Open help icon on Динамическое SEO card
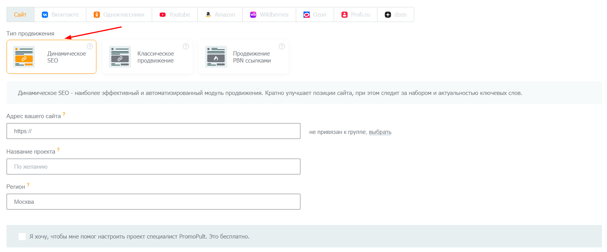The height and width of the screenshot is (252, 607). pos(90,46)
